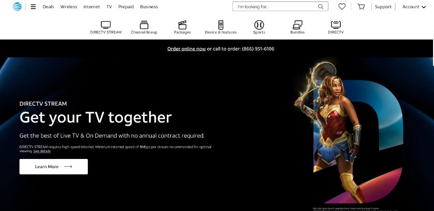Select the Channel lineup label
Image resolution: width=434 pixels, height=211 pixels.
[x=144, y=32]
